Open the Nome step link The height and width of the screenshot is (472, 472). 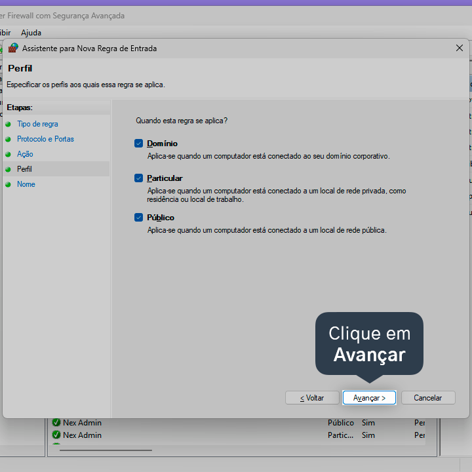(26, 184)
